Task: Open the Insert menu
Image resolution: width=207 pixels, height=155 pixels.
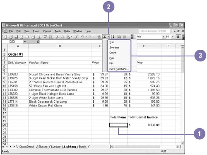Action: [36, 31]
